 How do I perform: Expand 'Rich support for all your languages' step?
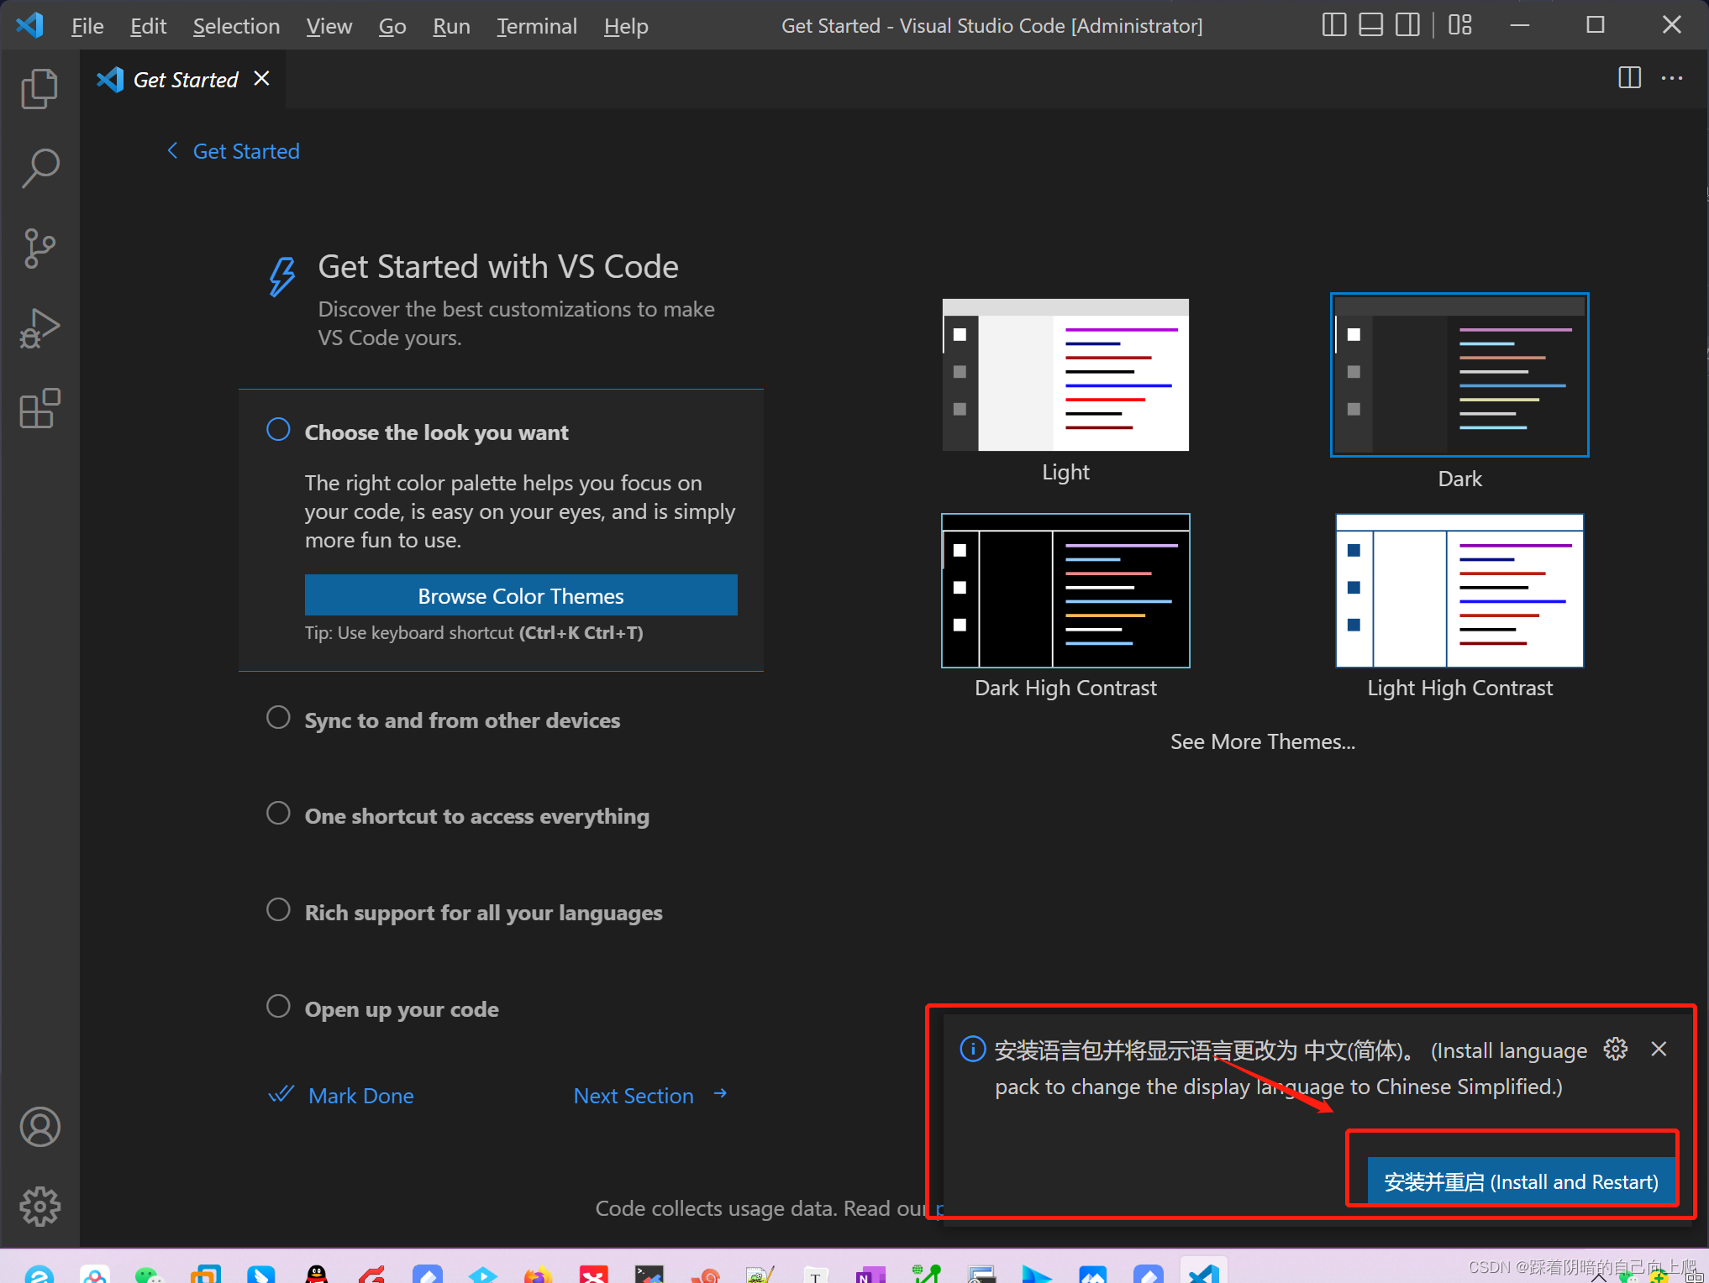tap(483, 913)
